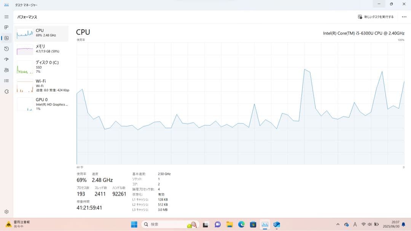This screenshot has height=231, width=411.
Task: Select the GPU 0 performance item
Action: pos(41,104)
